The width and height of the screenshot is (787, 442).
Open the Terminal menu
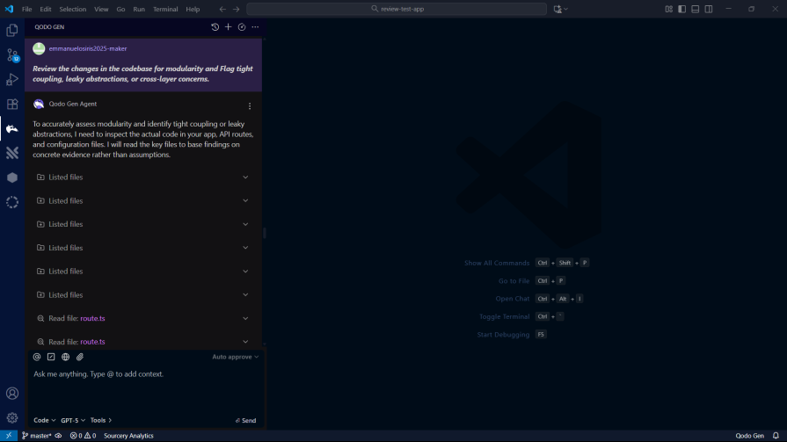(165, 9)
